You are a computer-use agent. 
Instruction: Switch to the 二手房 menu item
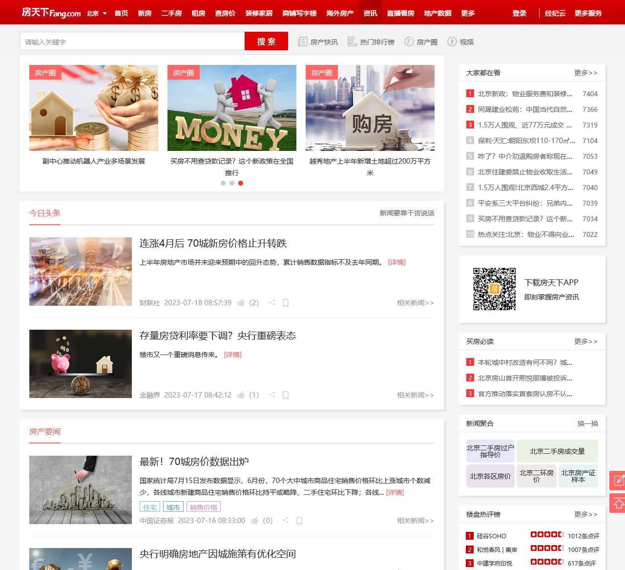[171, 13]
